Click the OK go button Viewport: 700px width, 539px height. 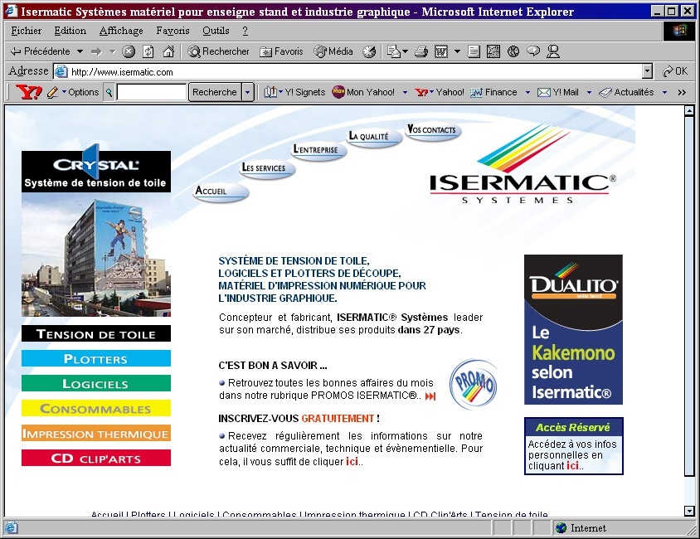(x=675, y=71)
